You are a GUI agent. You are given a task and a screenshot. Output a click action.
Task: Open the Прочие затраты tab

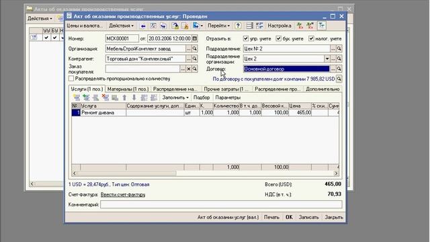(226, 89)
